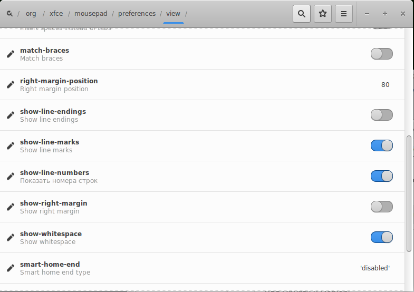Image resolution: width=414 pixels, height=292 pixels.
Task: Click the pencil icon beside match-braces
Action: (x=11, y=54)
